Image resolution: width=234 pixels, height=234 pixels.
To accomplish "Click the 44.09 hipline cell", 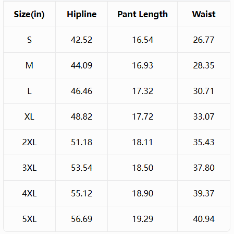I will [x=81, y=65].
